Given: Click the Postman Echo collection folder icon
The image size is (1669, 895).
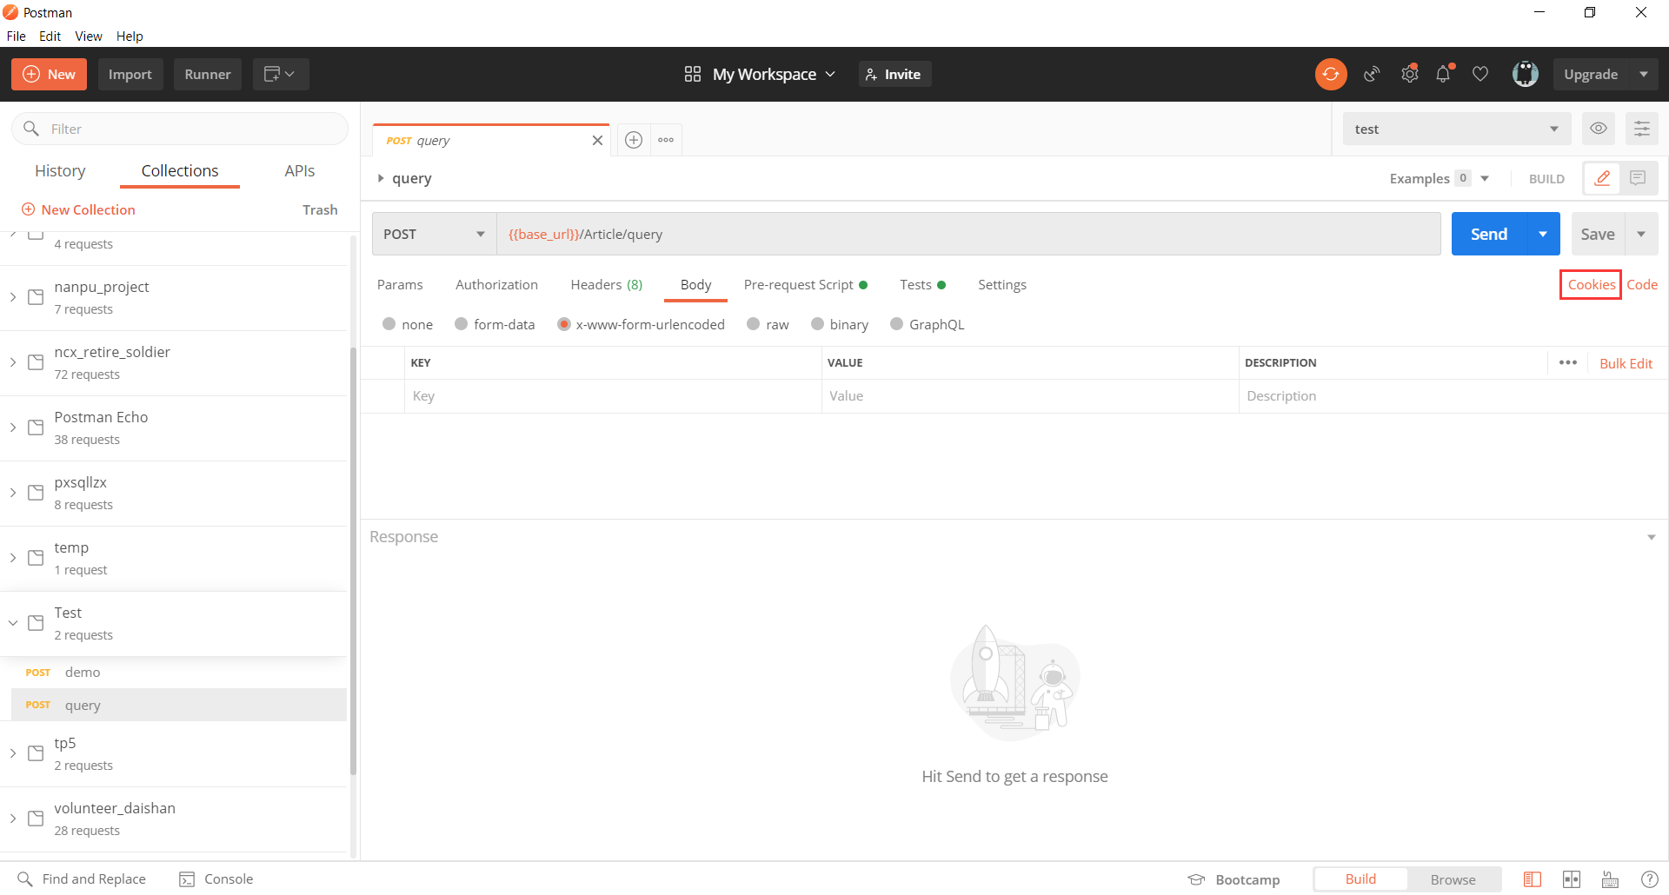Looking at the screenshot, I should (36, 428).
